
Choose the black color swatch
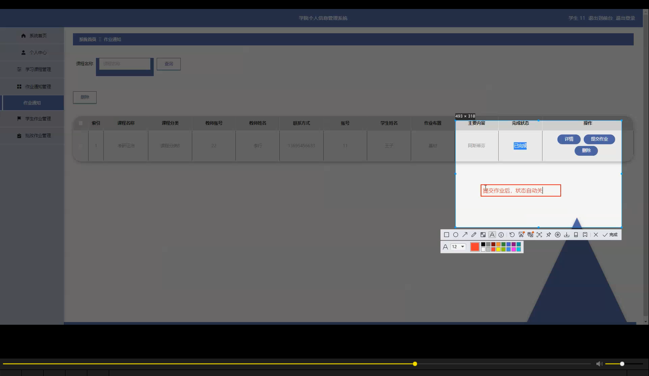coord(483,244)
